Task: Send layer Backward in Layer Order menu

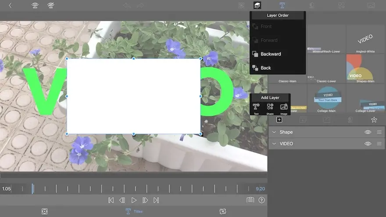Action: (x=271, y=54)
